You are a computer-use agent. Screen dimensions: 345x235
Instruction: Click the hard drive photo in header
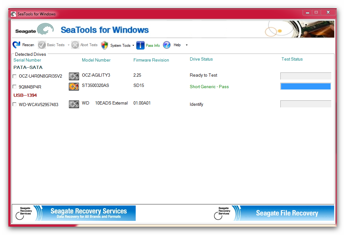click(x=312, y=29)
